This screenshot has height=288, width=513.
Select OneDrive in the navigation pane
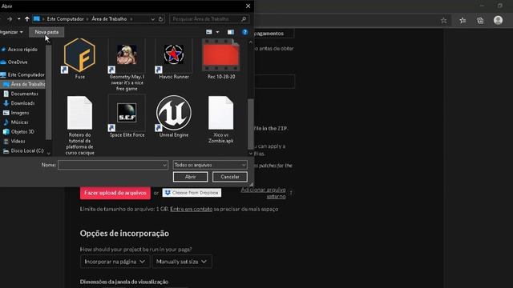(18, 62)
